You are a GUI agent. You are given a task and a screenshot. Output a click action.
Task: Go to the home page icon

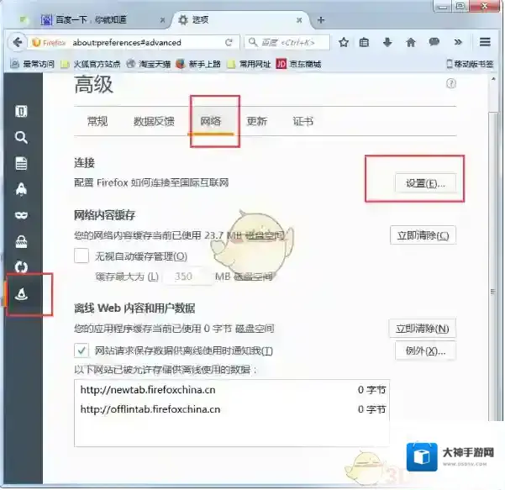click(x=411, y=43)
